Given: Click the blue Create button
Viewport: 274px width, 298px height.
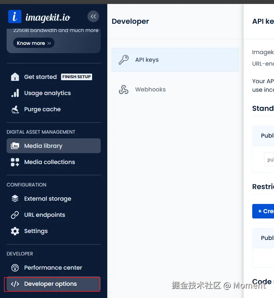Looking at the screenshot, I should click(263, 211).
